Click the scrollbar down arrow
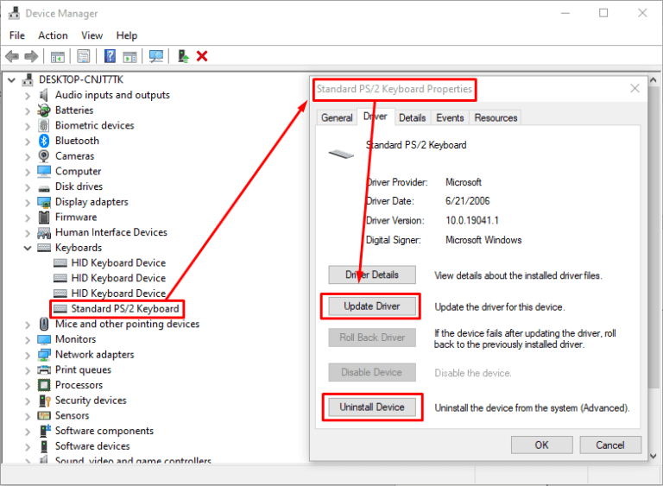The height and width of the screenshot is (486, 663). click(x=653, y=456)
